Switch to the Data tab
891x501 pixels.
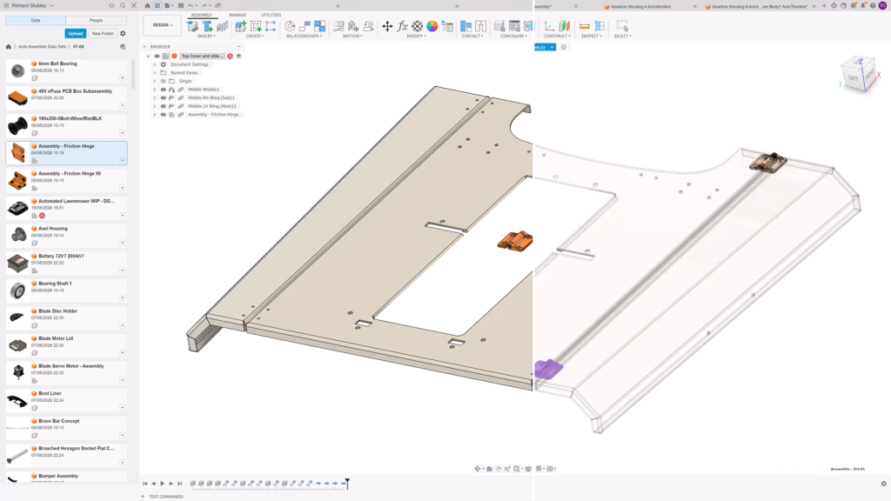click(x=35, y=21)
